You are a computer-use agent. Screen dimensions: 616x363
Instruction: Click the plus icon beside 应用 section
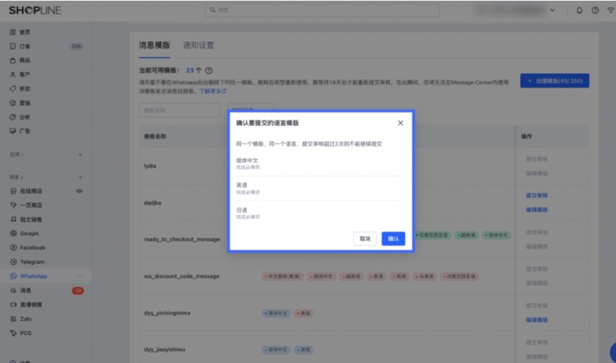click(80, 155)
